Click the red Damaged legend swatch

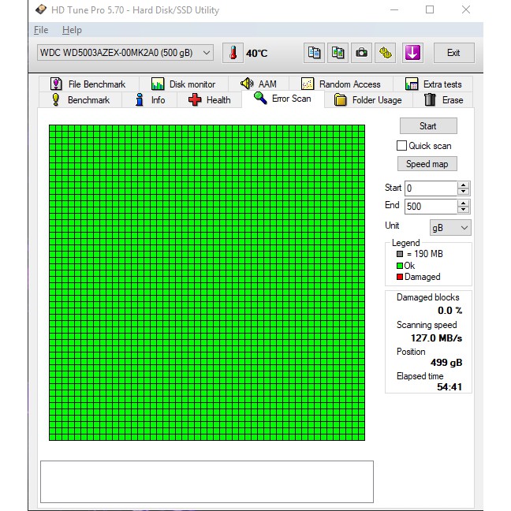tap(400, 277)
